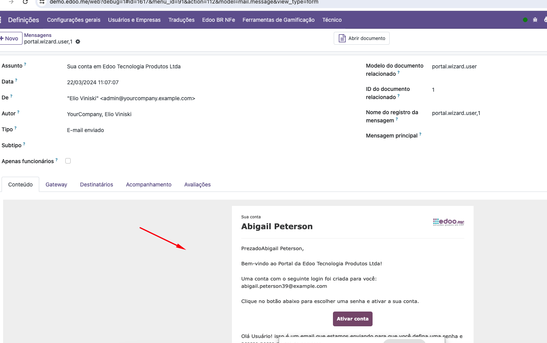
Task: Click the Abigail Peterson heading in email
Action: pyautogui.click(x=277, y=226)
